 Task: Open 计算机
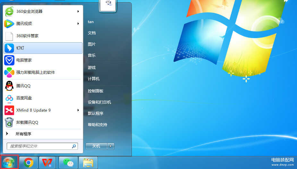[x=94, y=79]
